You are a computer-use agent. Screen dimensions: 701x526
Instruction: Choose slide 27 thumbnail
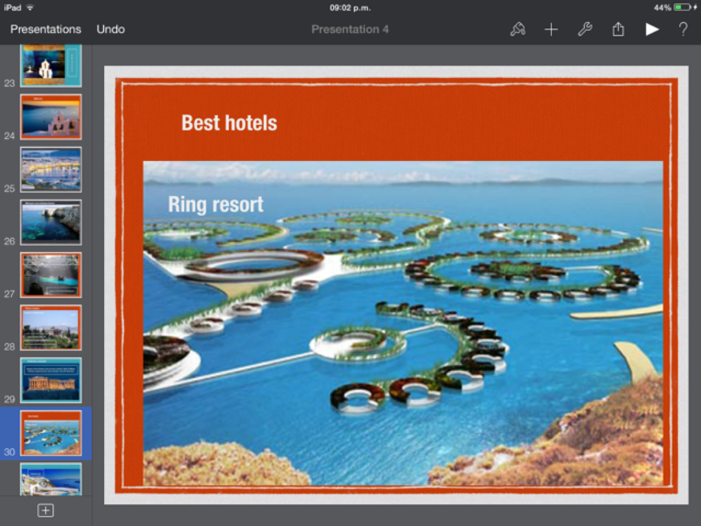[51, 275]
